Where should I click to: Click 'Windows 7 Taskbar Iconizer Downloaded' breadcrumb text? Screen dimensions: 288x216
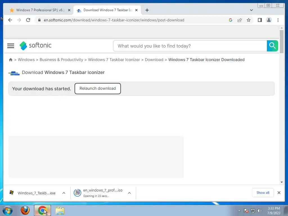pyautogui.click(x=206, y=60)
